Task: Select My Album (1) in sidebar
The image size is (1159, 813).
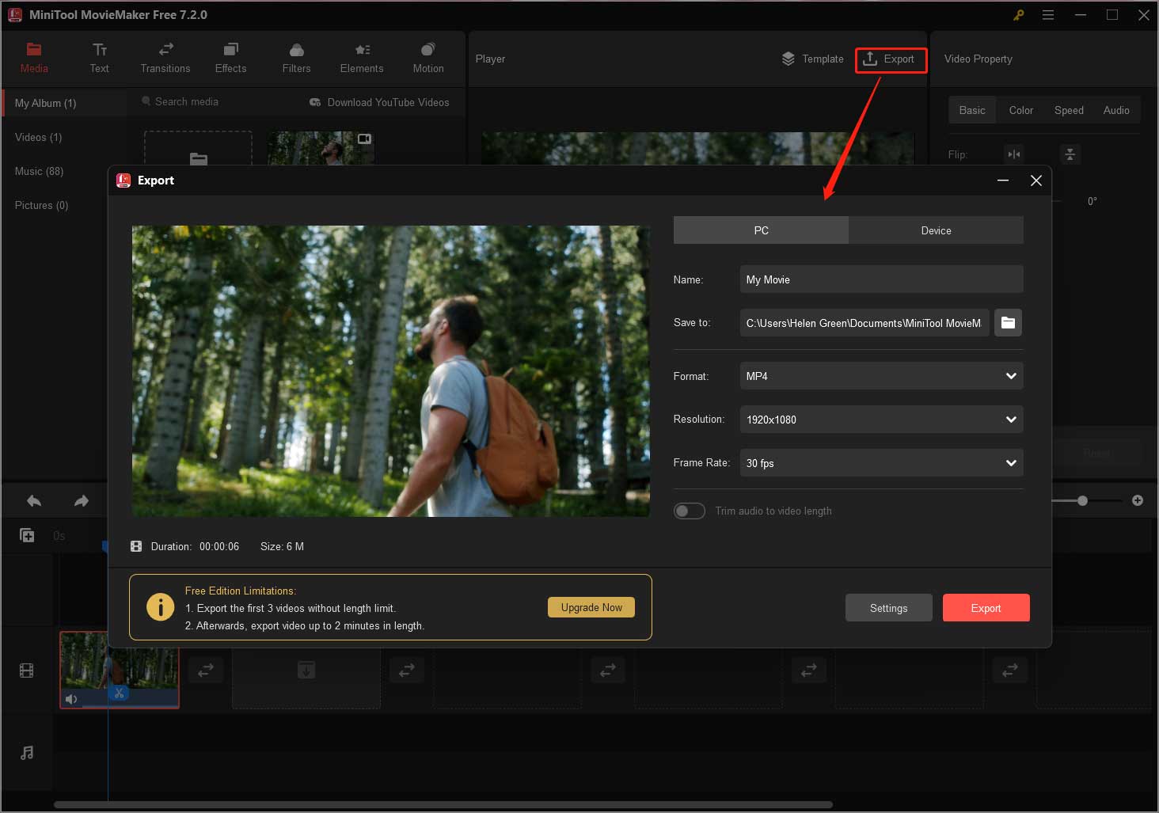Action: click(x=64, y=103)
